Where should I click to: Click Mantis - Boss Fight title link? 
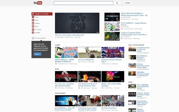coord(111,85)
